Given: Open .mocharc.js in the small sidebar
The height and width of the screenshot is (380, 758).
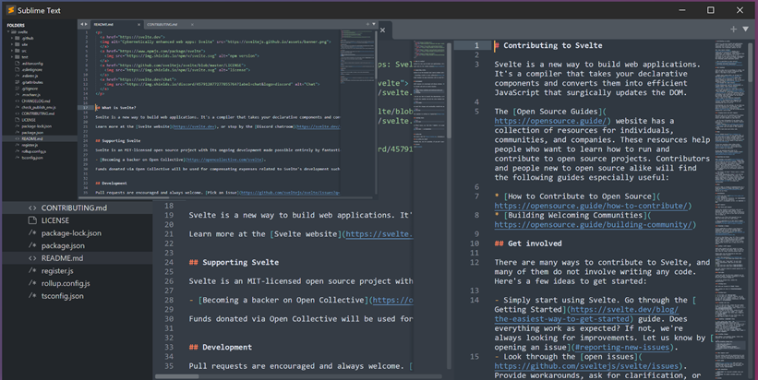Looking at the screenshot, I should (x=31, y=95).
